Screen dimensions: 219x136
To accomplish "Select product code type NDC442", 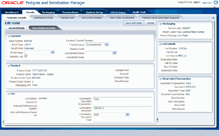I will tap(36, 78).
